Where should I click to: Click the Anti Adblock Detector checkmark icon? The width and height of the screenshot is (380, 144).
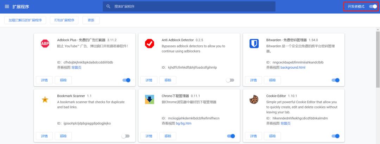[150, 44]
